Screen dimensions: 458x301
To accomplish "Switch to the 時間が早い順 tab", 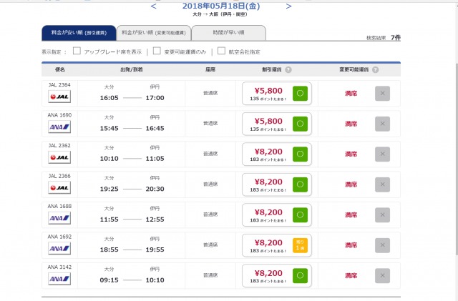I will [x=229, y=33].
